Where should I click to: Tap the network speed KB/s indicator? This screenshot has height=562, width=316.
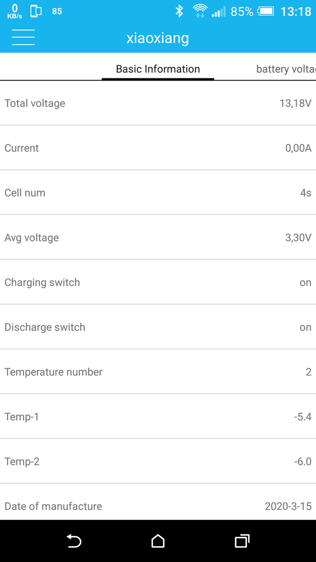pos(15,12)
